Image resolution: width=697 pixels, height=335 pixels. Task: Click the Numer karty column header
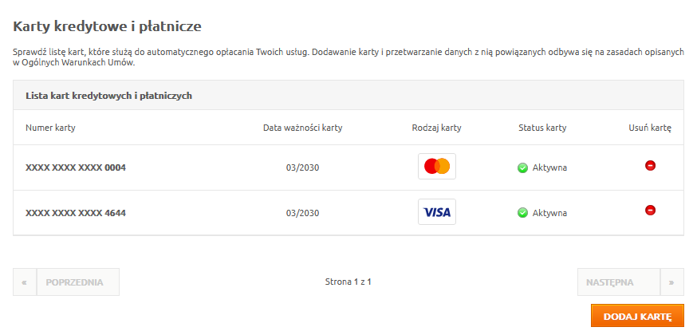(50, 128)
